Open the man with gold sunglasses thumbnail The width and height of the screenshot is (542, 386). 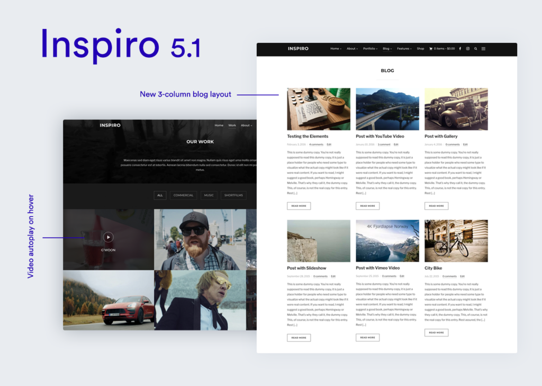click(x=200, y=300)
